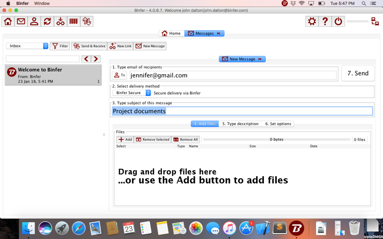Screen dimensions: 383x239
Task: Click the sync refresh arrows icon
Action: [x=47, y=22]
